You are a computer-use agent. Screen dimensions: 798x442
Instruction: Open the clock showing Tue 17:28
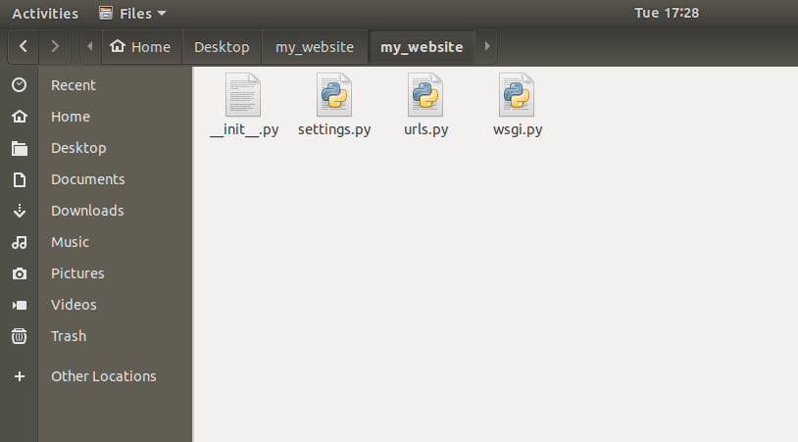coord(667,13)
